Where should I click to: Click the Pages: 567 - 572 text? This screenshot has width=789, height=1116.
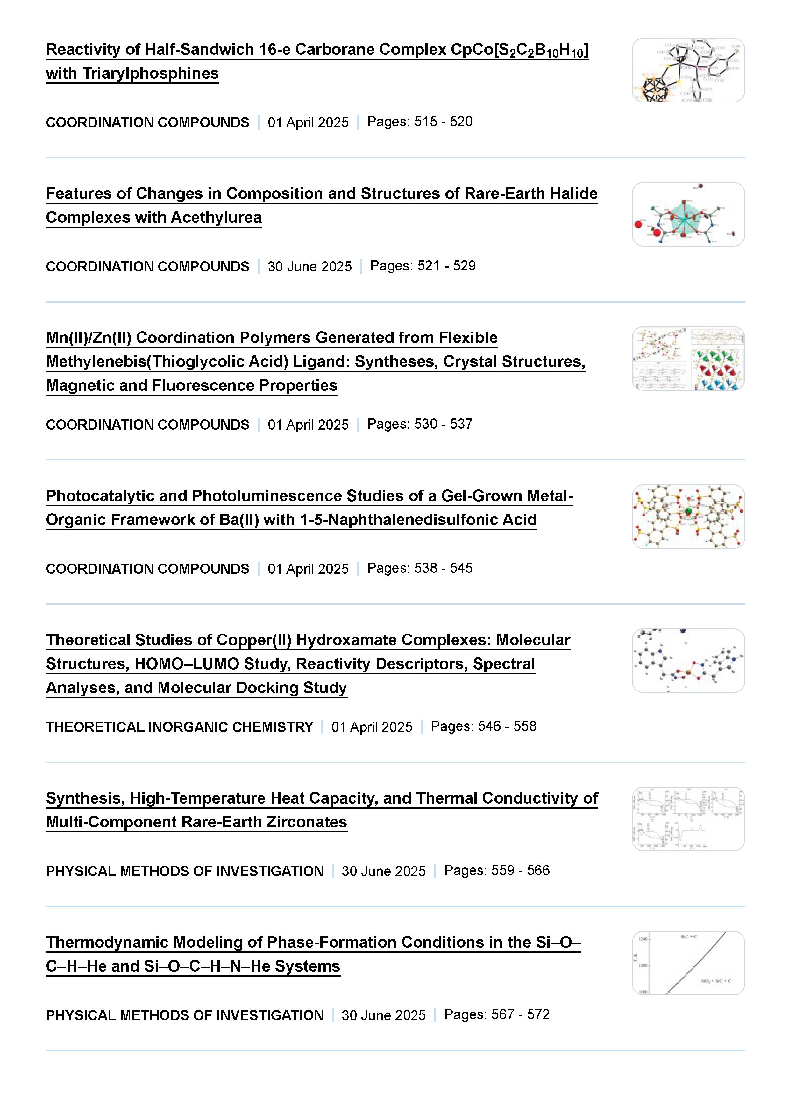[497, 1015]
